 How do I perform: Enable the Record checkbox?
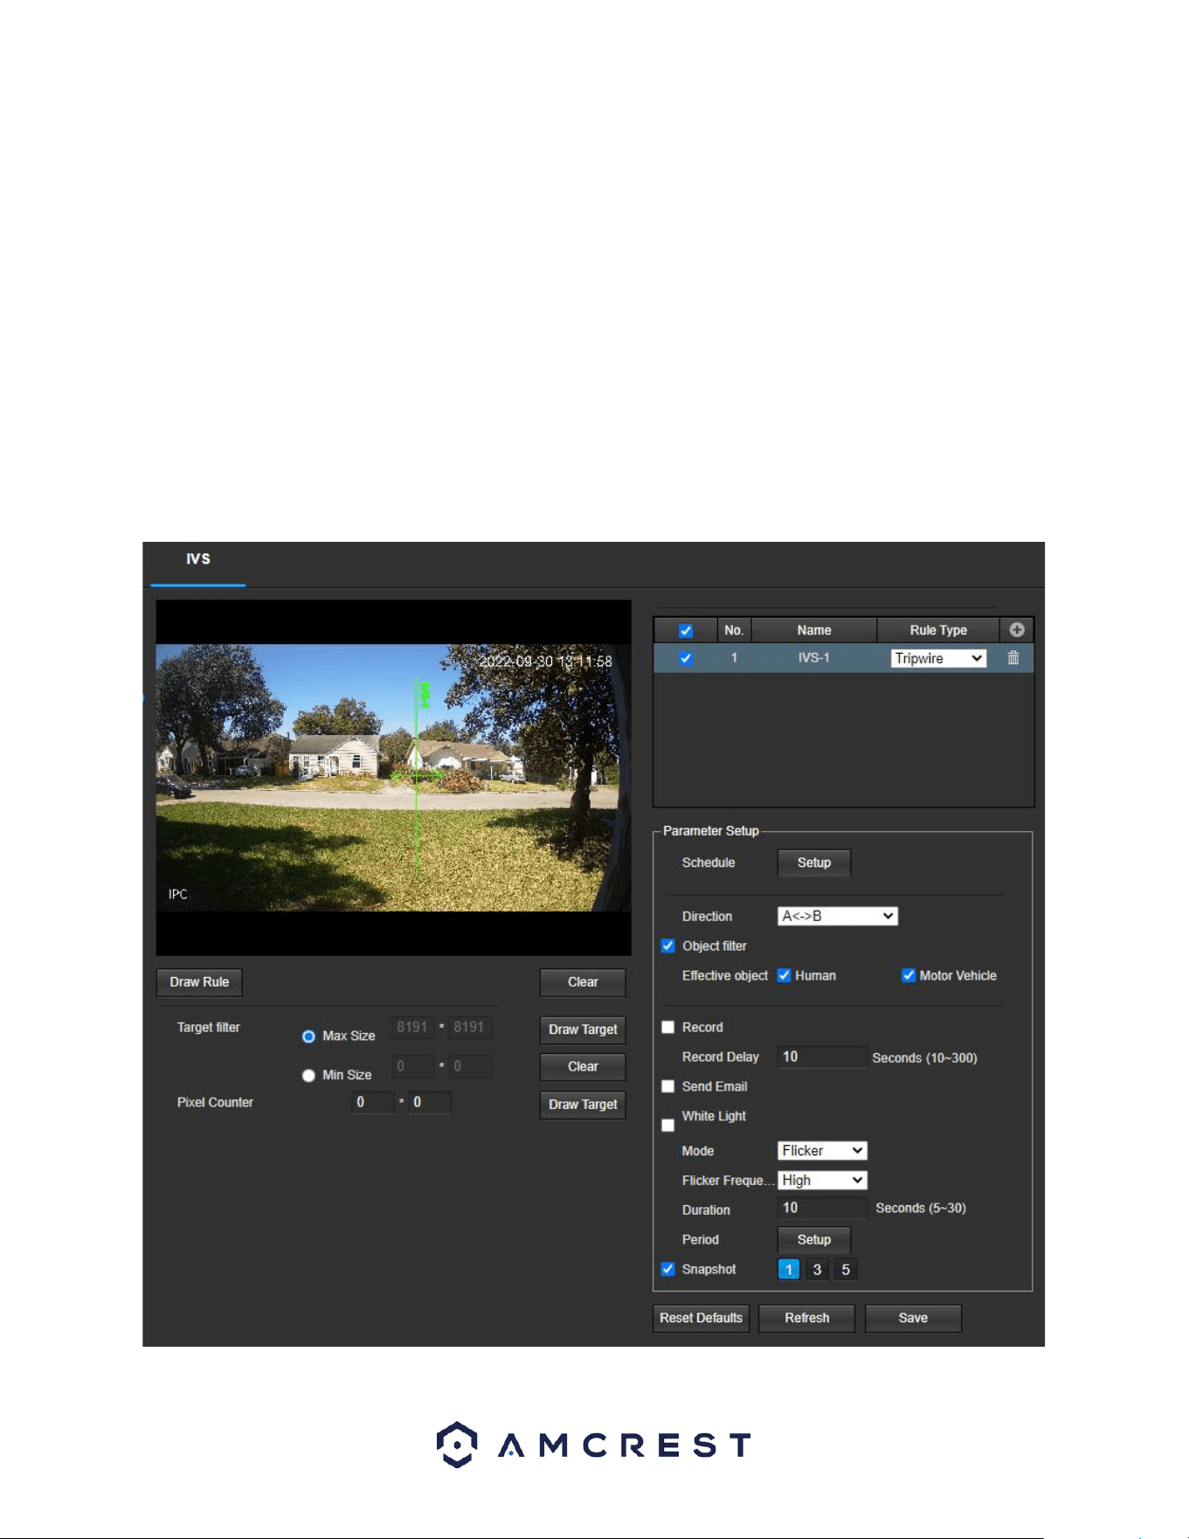668,1027
